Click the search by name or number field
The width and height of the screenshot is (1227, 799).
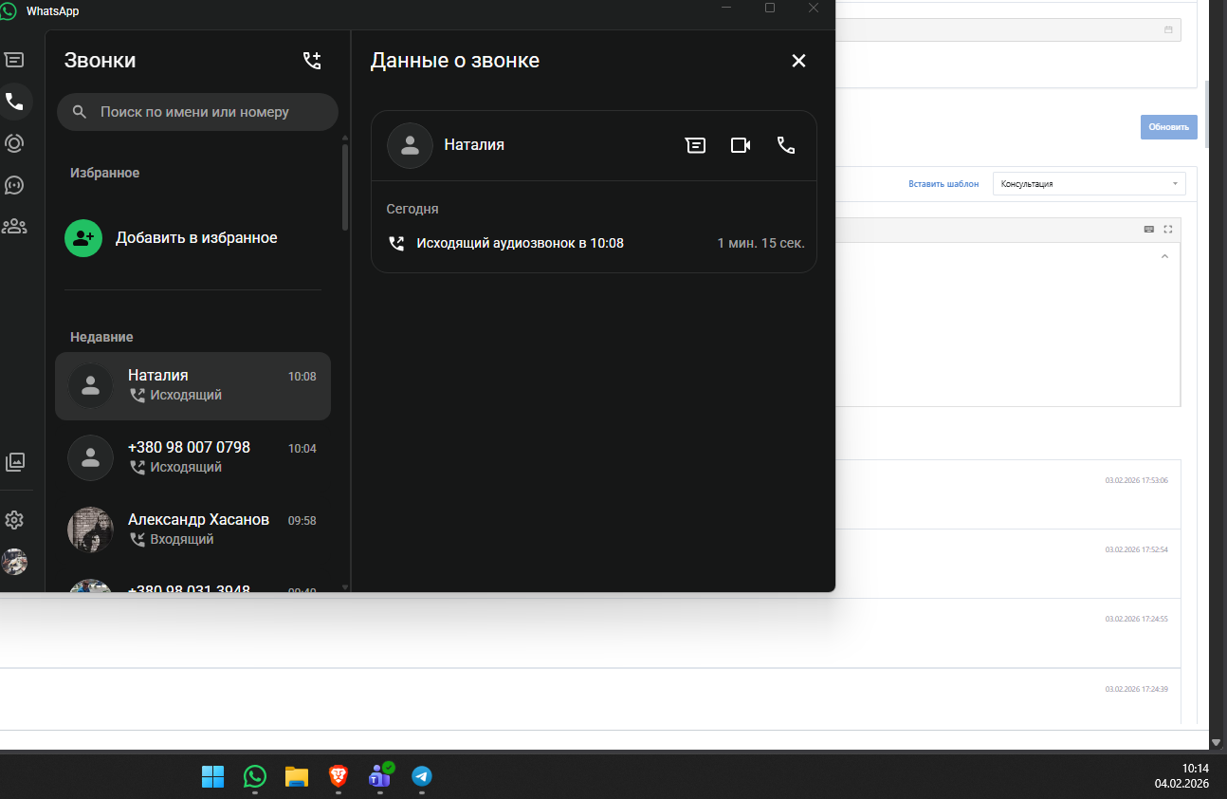(197, 112)
